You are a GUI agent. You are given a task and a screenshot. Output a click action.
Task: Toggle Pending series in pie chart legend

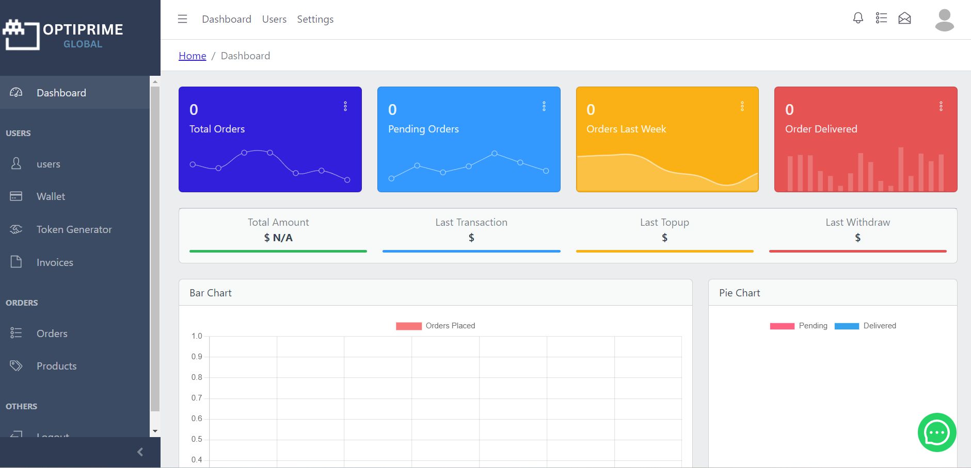pos(798,326)
